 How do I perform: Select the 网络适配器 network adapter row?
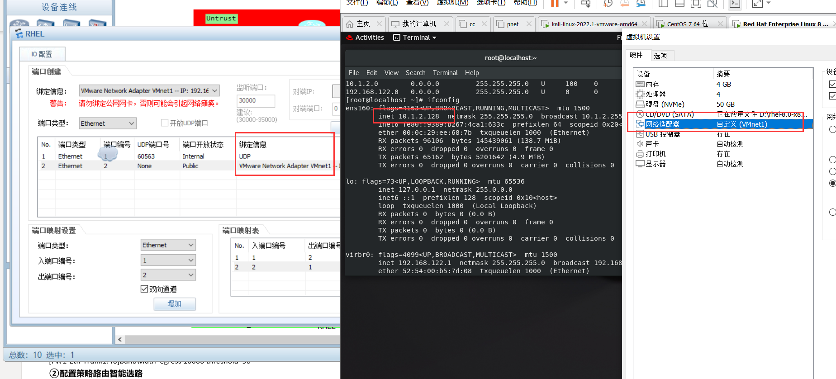[723, 124]
